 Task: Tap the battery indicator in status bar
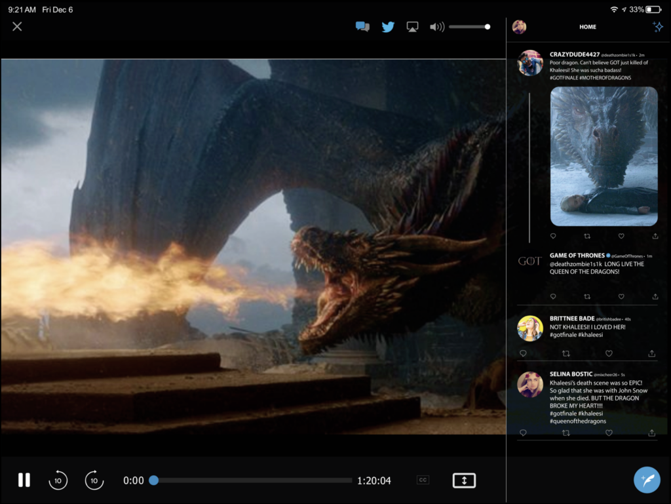point(653,9)
